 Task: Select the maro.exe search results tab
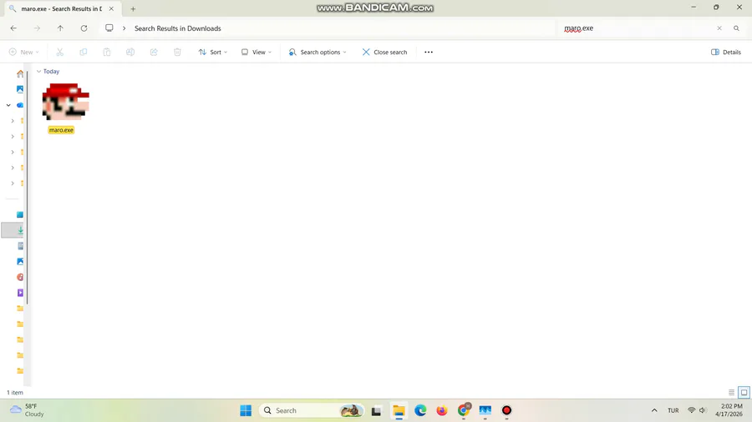(61, 8)
